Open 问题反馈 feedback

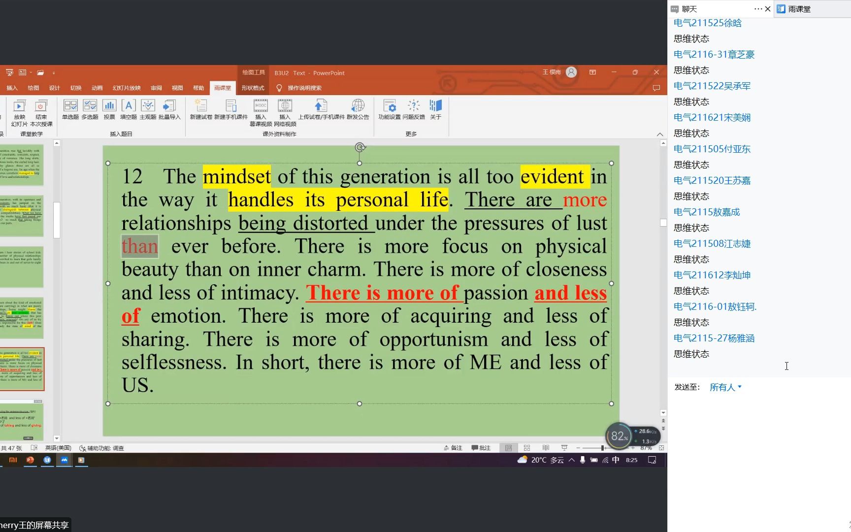coord(414,109)
